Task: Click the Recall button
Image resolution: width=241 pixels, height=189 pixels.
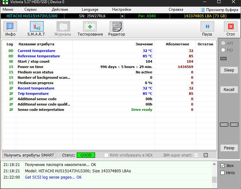Action: (x=229, y=89)
